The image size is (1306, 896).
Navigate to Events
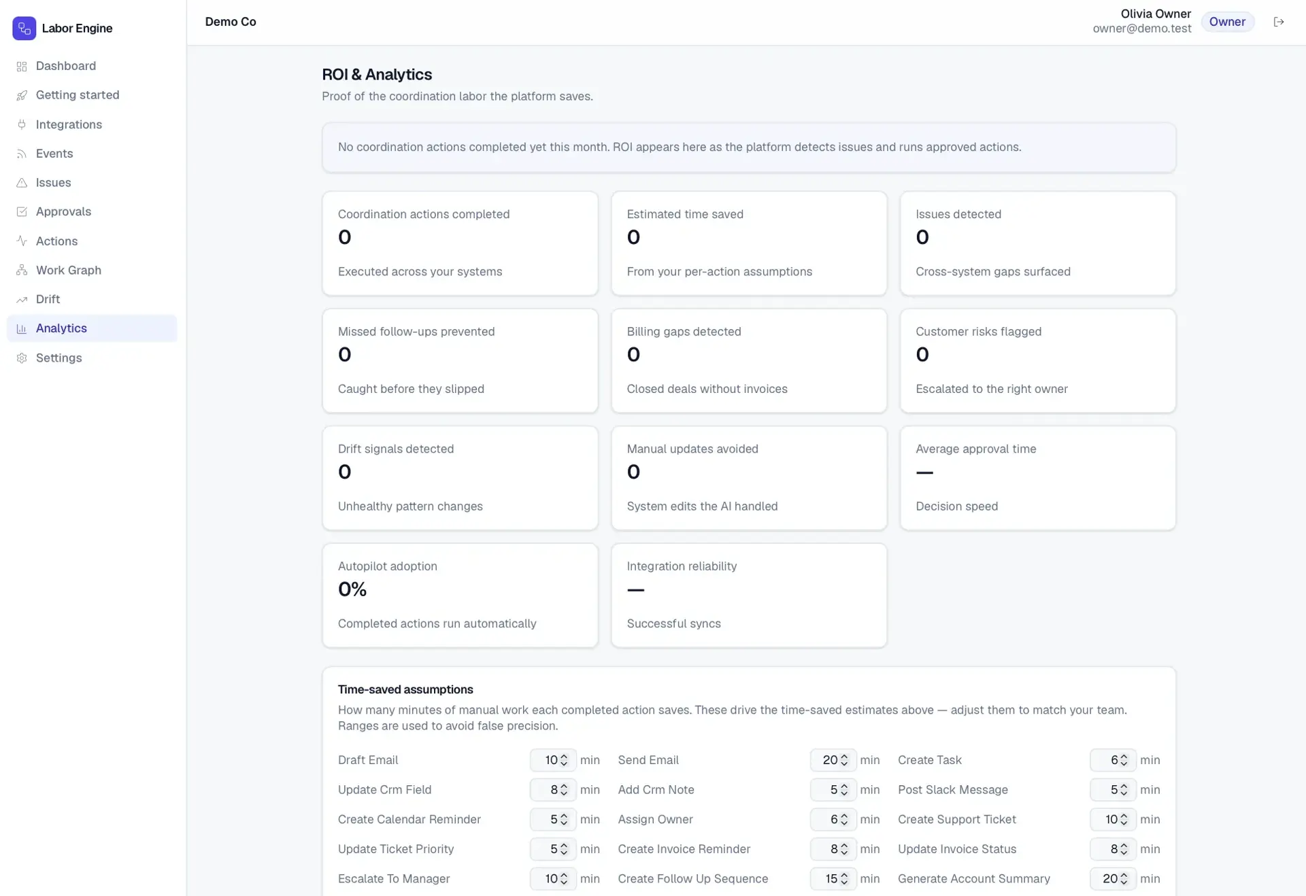click(x=92, y=154)
